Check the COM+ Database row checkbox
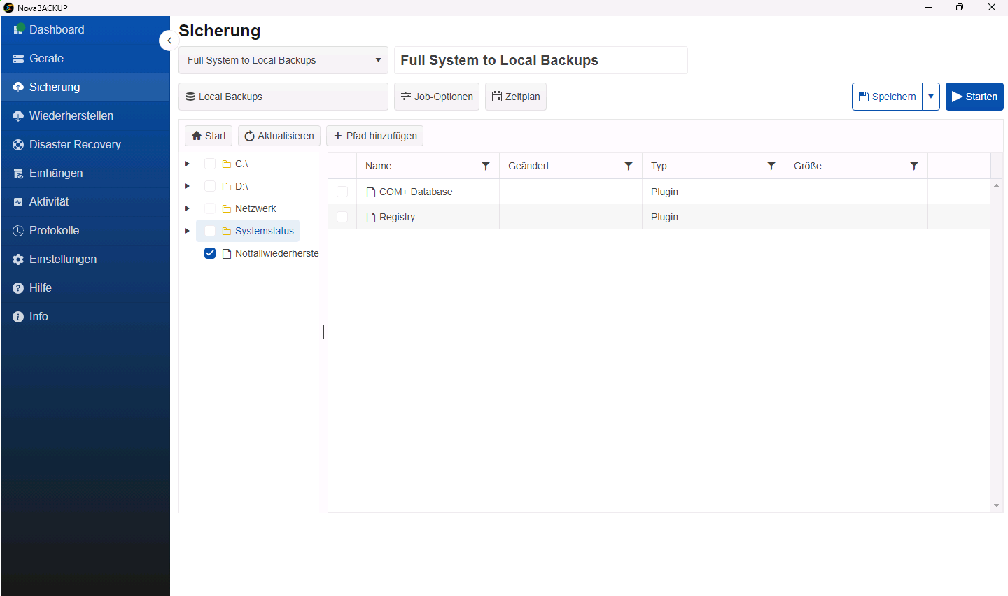Image resolution: width=1008 pixels, height=596 pixels. pos(342,192)
